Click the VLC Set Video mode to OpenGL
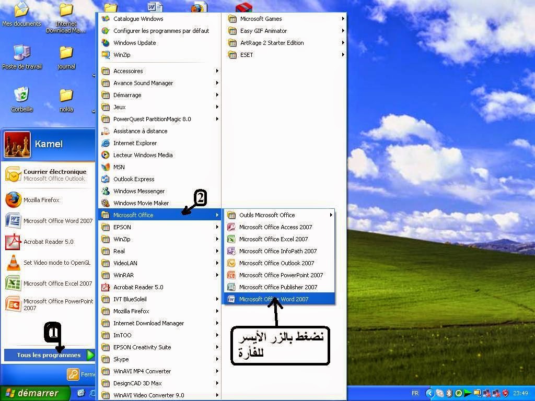The image size is (535, 401). (x=48, y=263)
